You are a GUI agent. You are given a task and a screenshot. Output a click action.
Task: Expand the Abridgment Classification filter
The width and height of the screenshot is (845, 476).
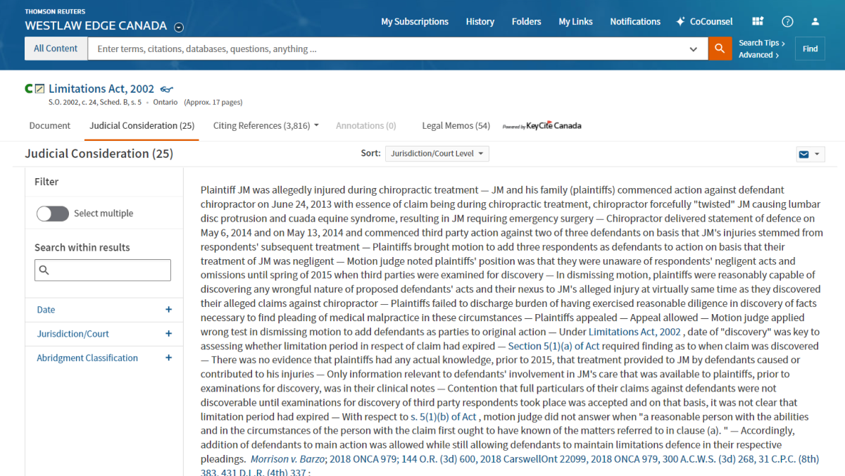pyautogui.click(x=168, y=358)
